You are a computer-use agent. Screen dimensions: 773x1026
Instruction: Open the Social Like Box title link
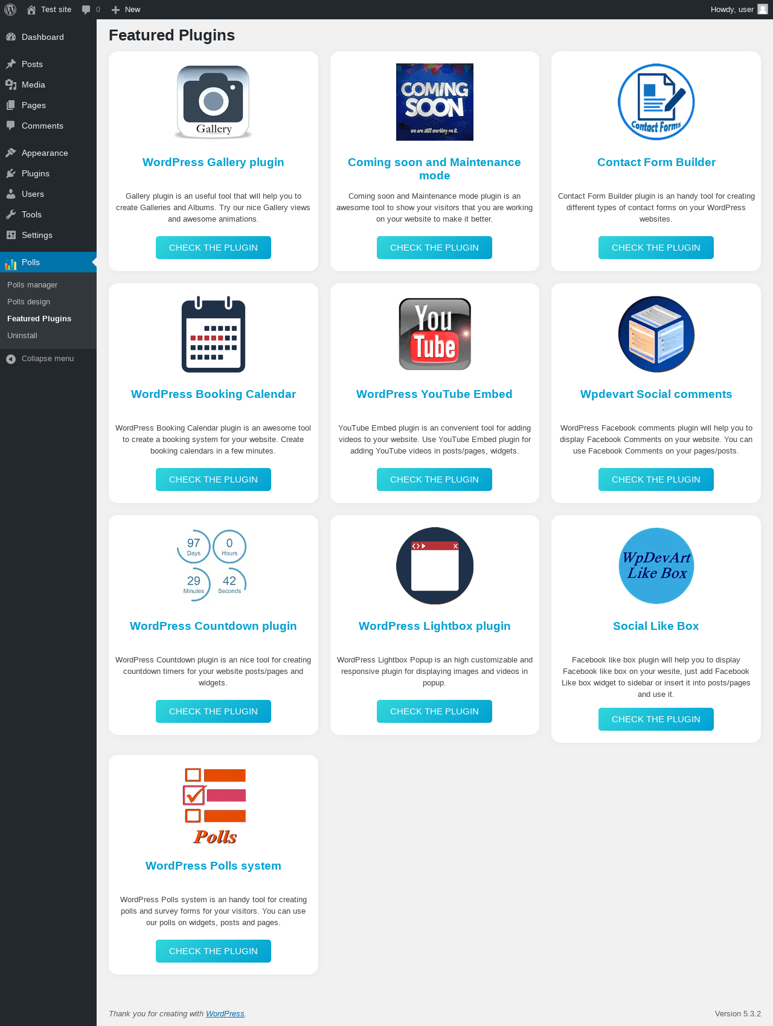(656, 626)
